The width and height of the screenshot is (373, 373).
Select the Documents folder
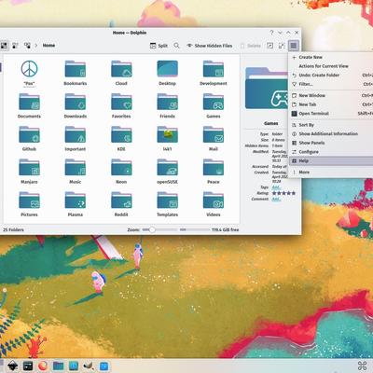coord(29,105)
